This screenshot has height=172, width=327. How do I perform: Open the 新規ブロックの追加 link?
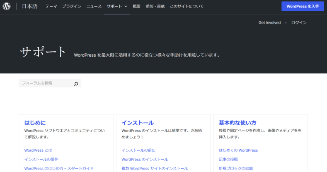[236, 168]
